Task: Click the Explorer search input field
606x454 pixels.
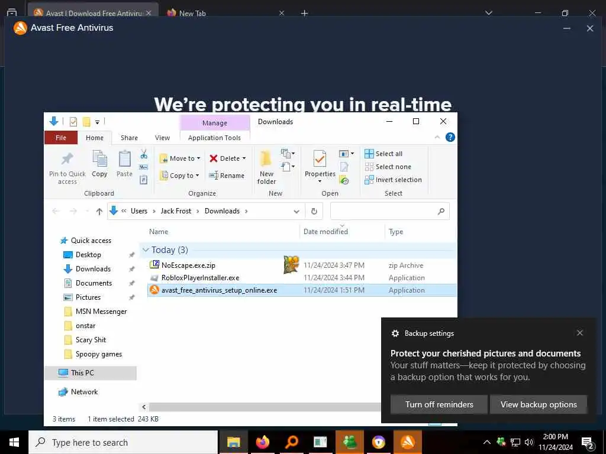Action: click(389, 211)
